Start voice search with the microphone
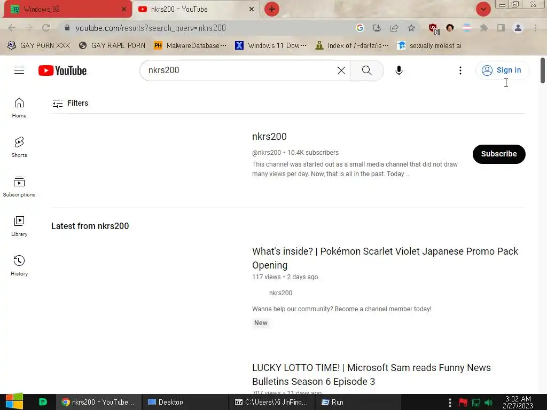This screenshot has height=410, width=547. coord(398,70)
